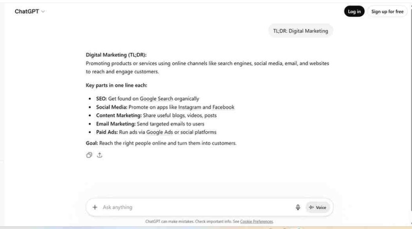Viewport: 412px width, 229px height.
Task: Open the Cookie Preferences link
Action: (256, 221)
